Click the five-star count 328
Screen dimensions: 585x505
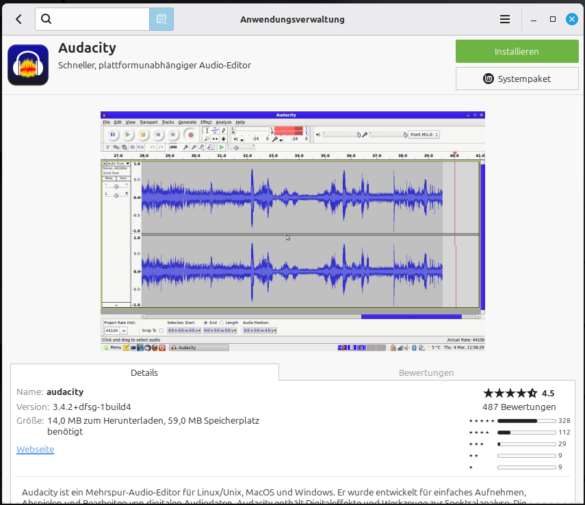564,421
